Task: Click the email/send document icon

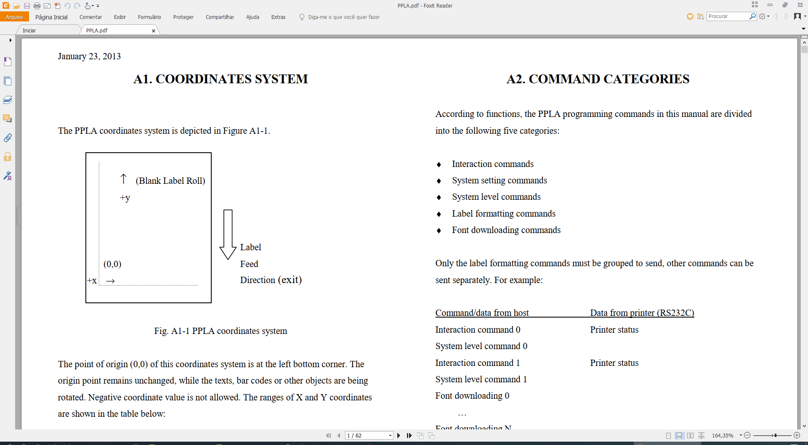Action: 47,6
